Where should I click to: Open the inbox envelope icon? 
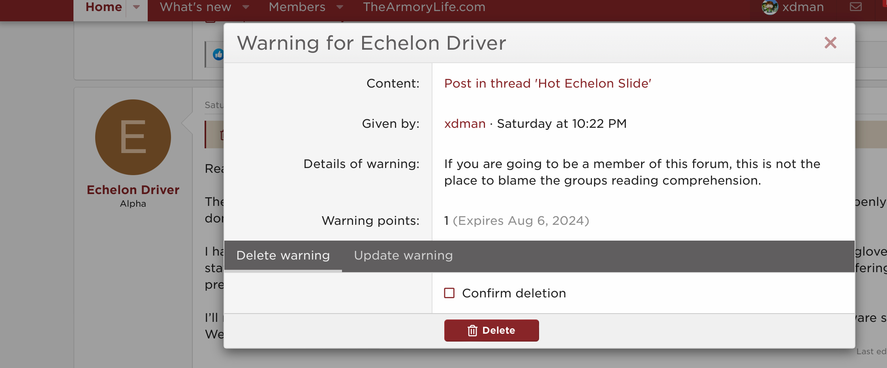(855, 7)
